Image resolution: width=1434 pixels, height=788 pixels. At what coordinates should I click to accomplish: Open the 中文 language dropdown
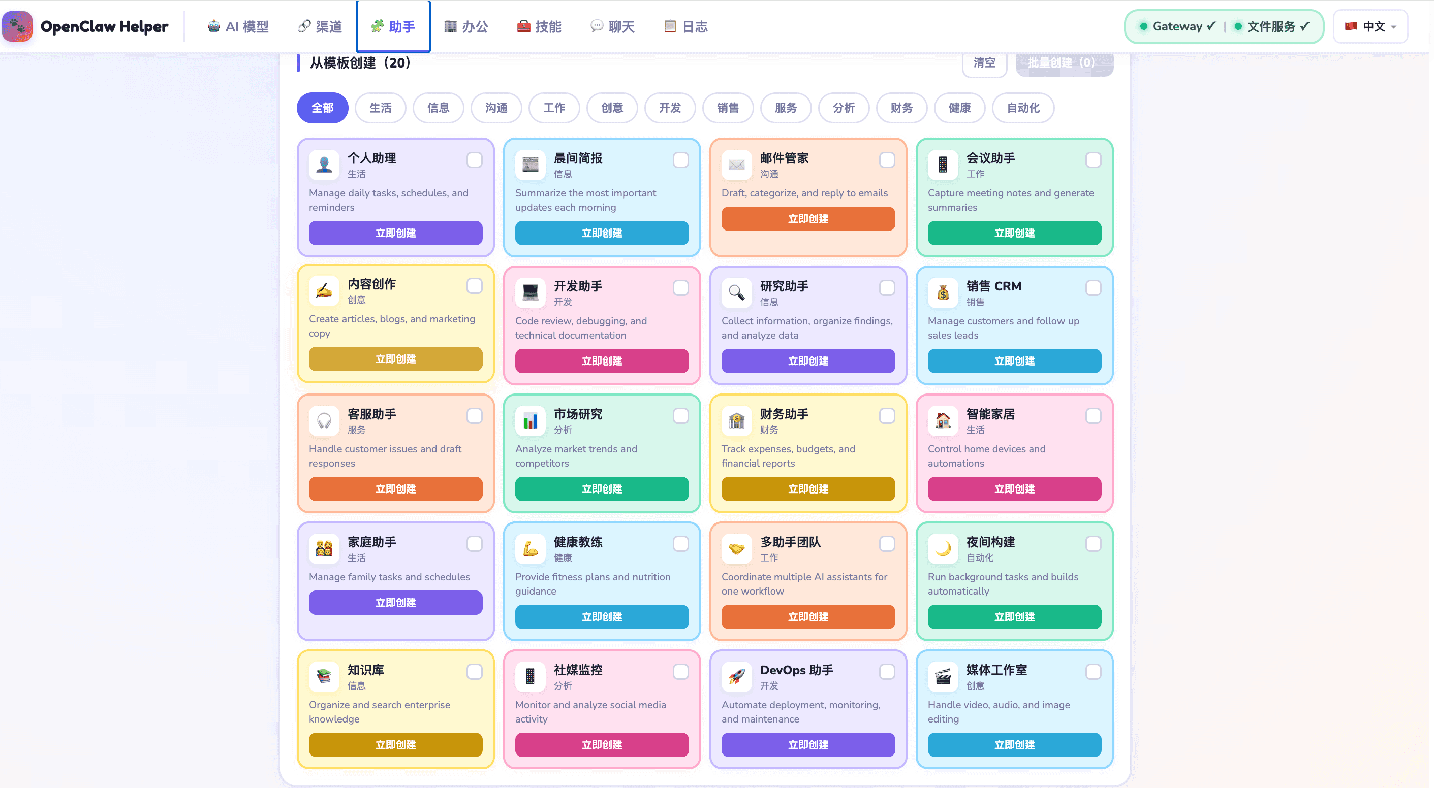(1370, 26)
